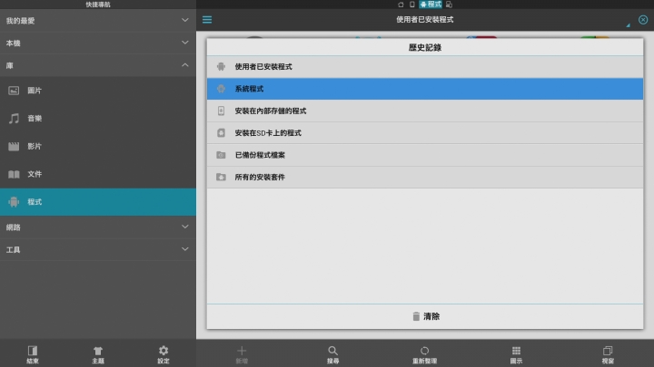Choose 使用者已安裝程式 from history list
This screenshot has width=654, height=367.
tap(424, 66)
